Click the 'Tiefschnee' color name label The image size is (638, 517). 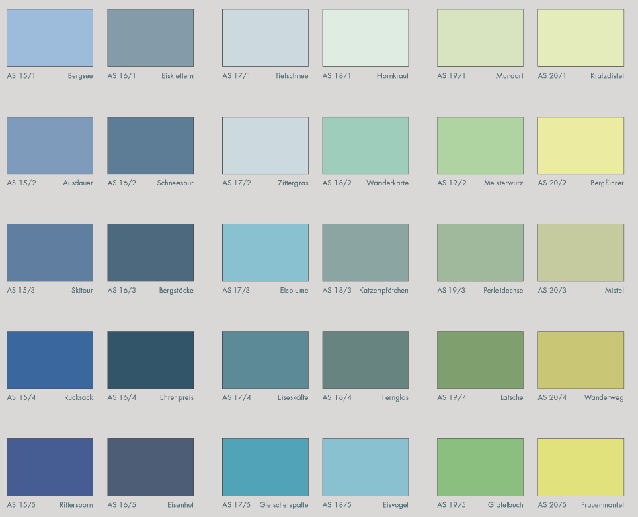click(x=291, y=76)
